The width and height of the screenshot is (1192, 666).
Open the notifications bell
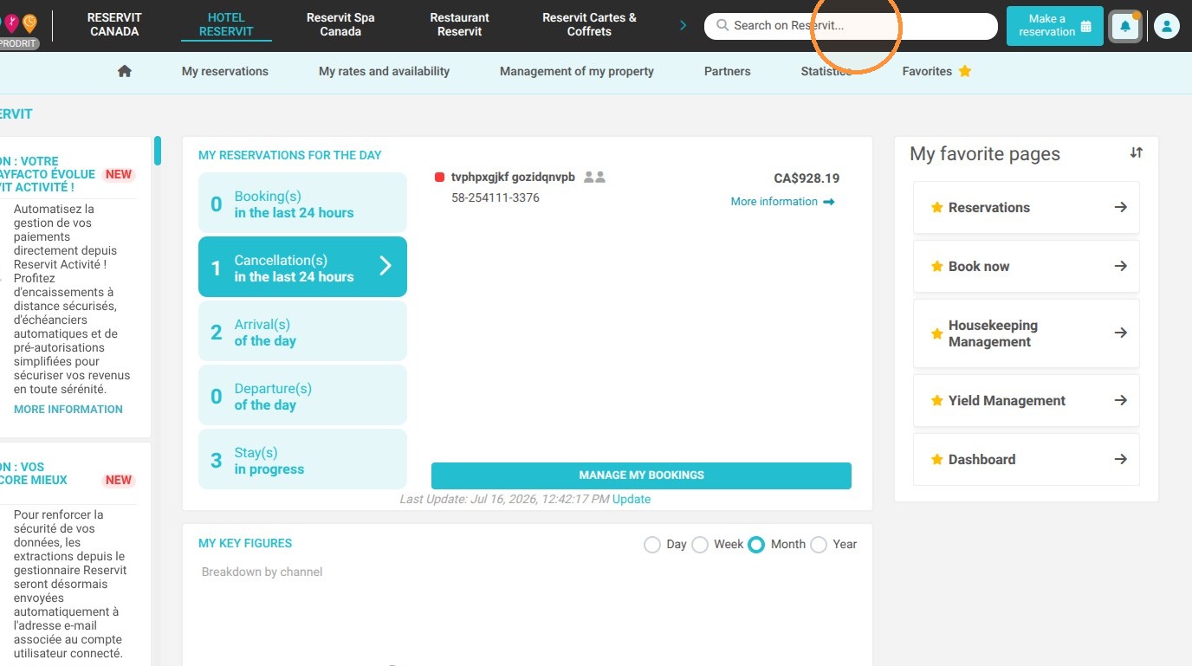coord(1125,26)
